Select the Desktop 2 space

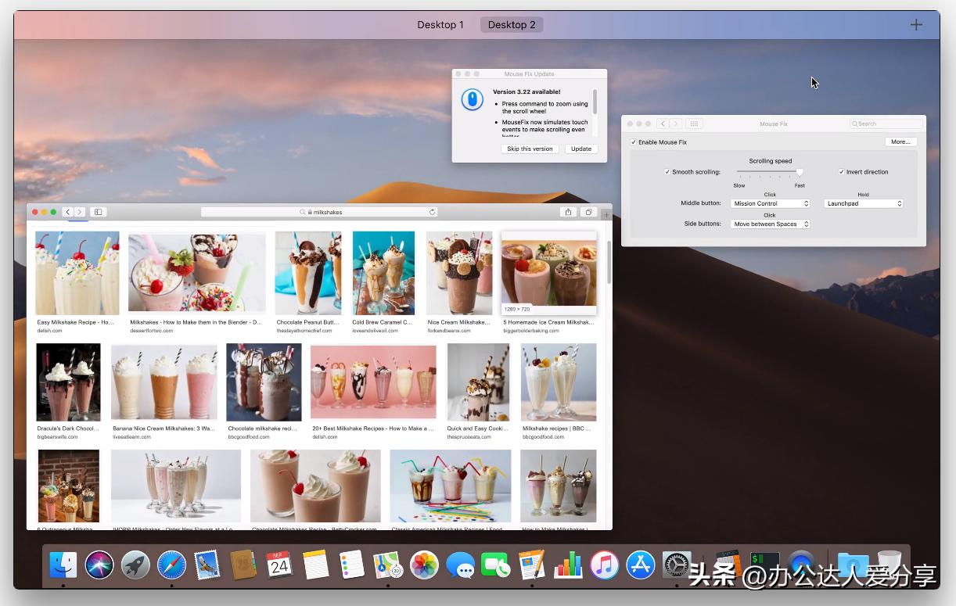point(512,24)
